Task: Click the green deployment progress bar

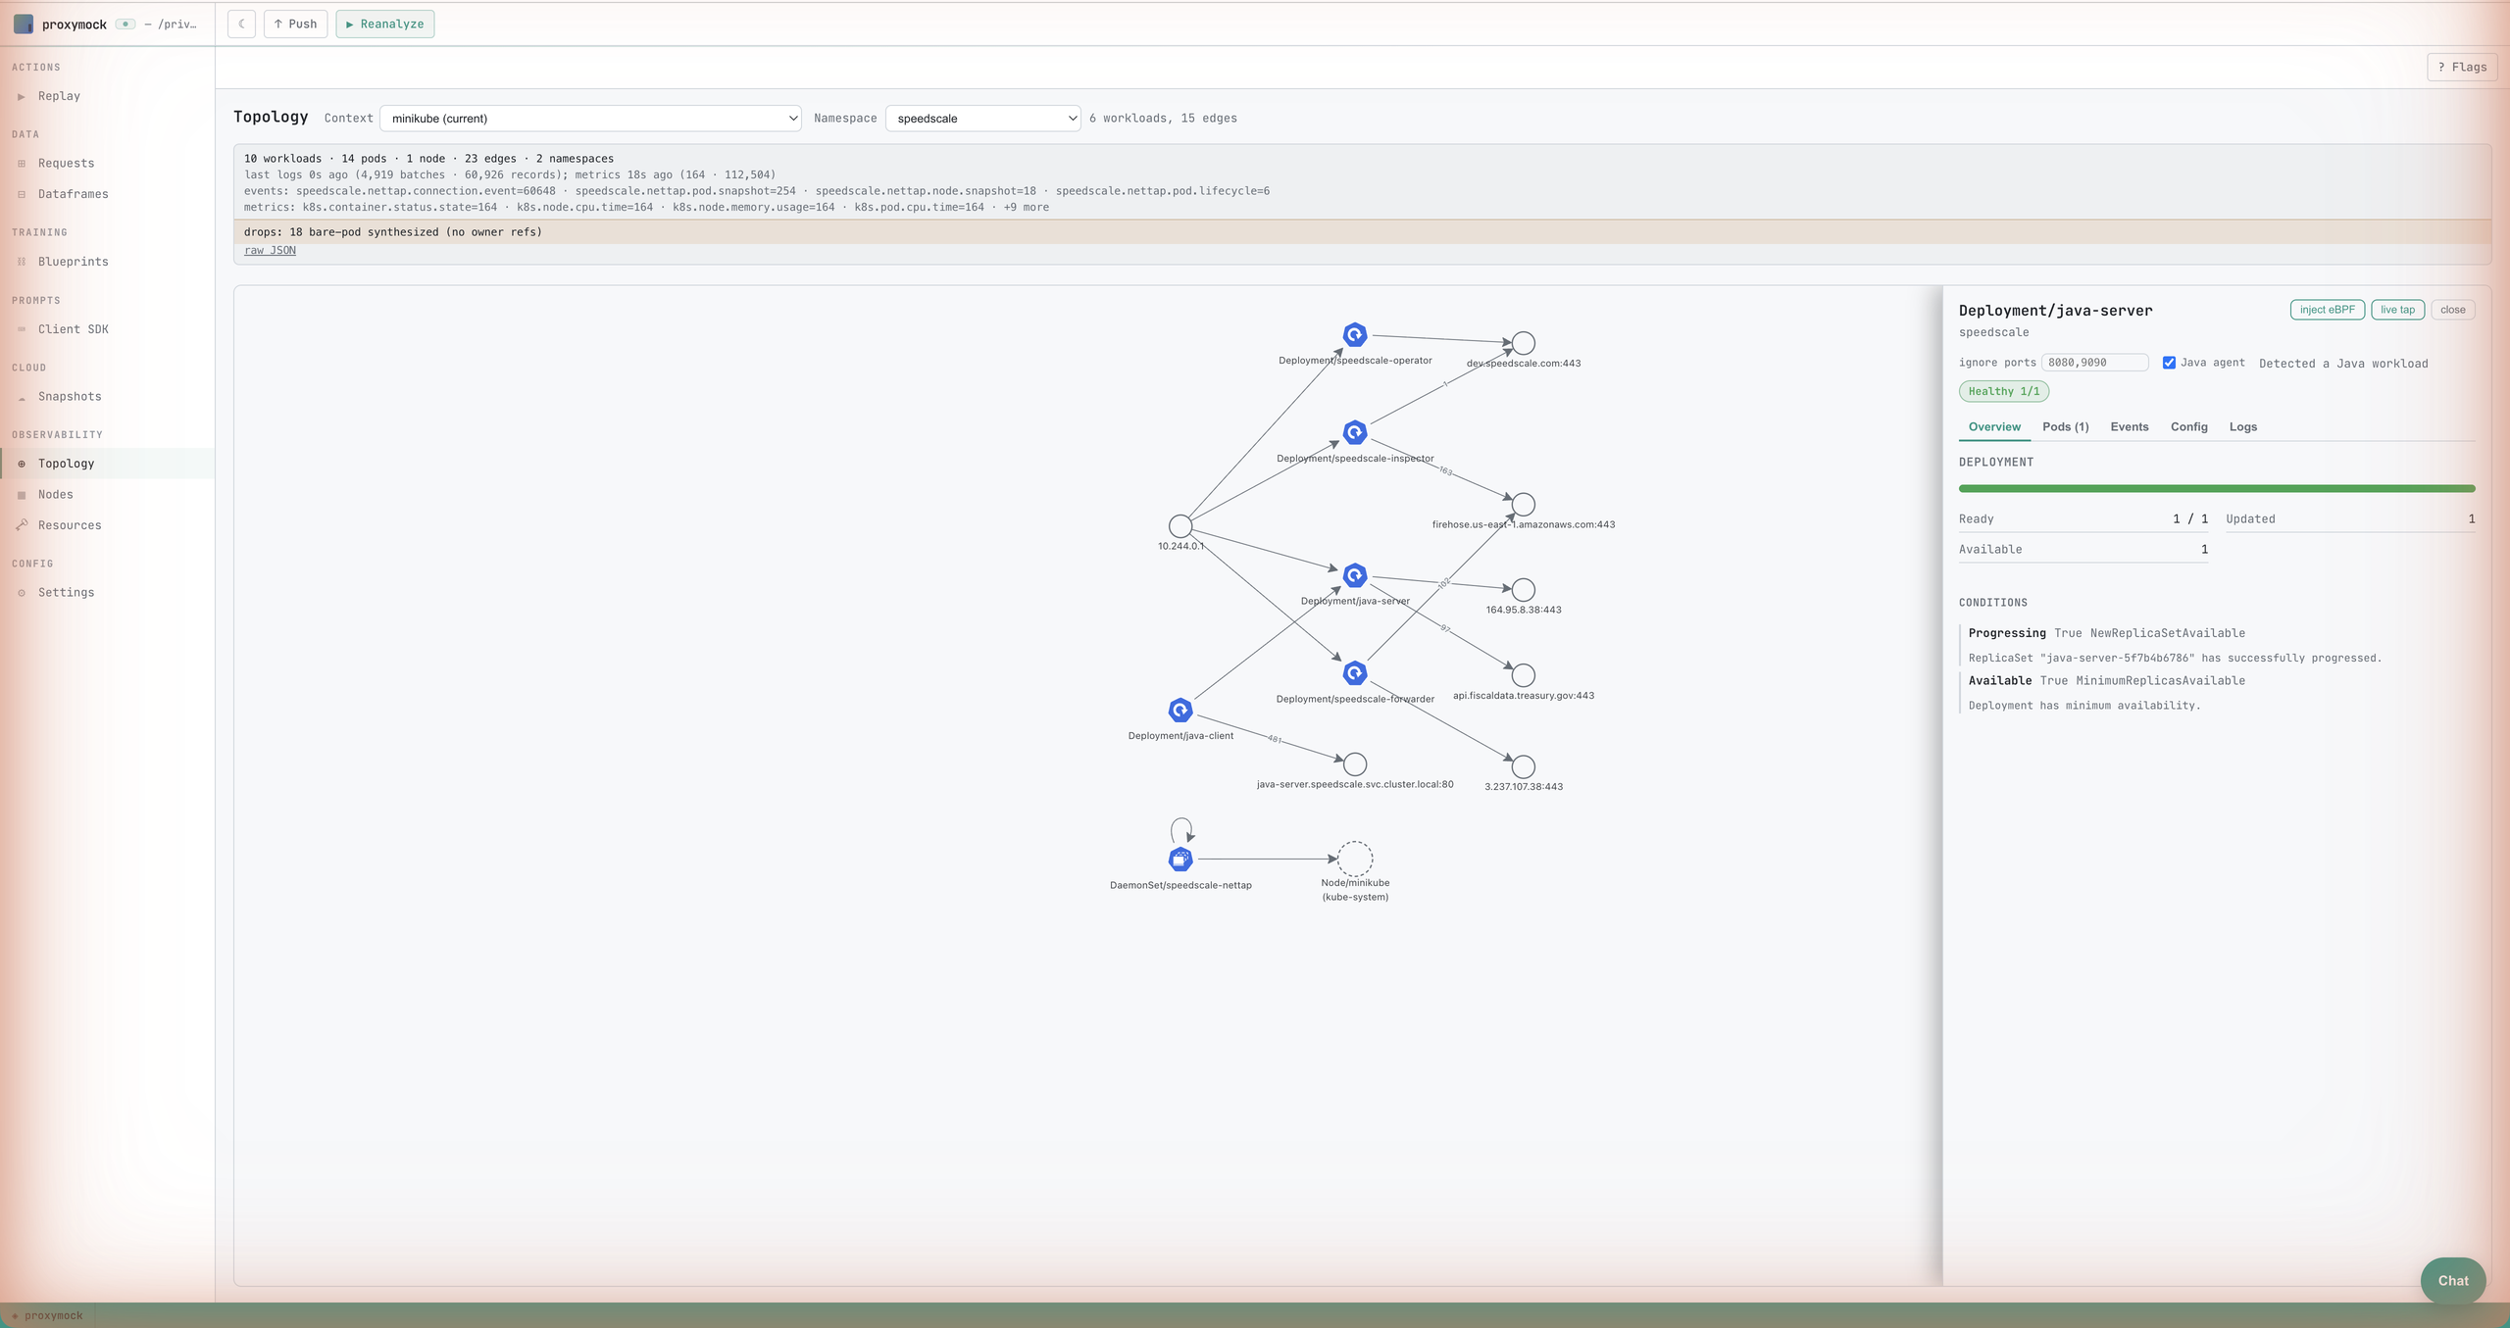Action: point(2217,488)
